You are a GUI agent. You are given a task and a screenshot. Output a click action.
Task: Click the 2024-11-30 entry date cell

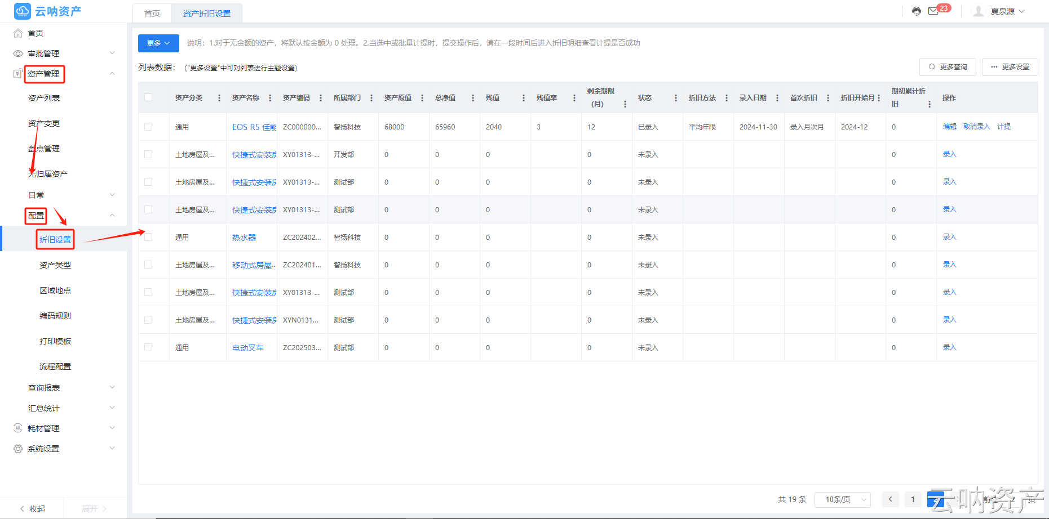tap(758, 127)
